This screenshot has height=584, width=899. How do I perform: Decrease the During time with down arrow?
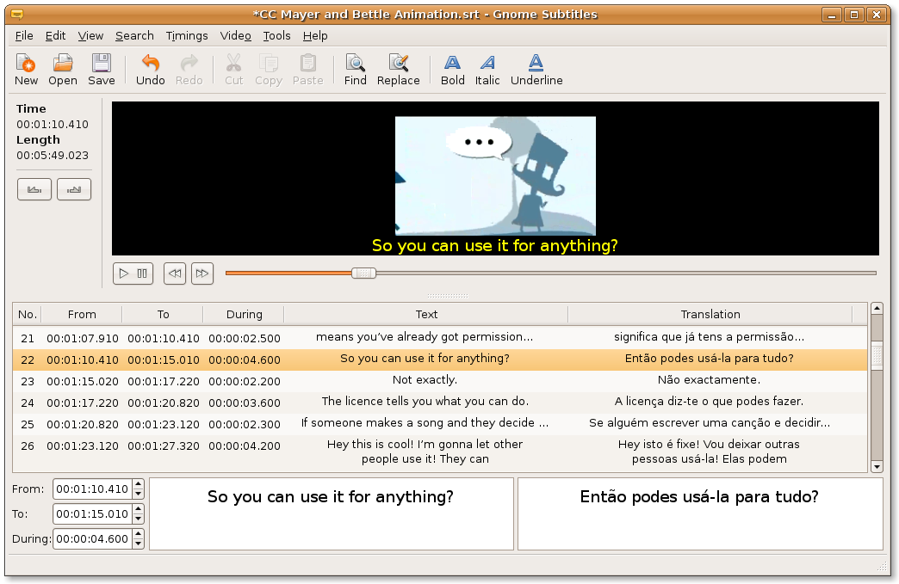[138, 544]
